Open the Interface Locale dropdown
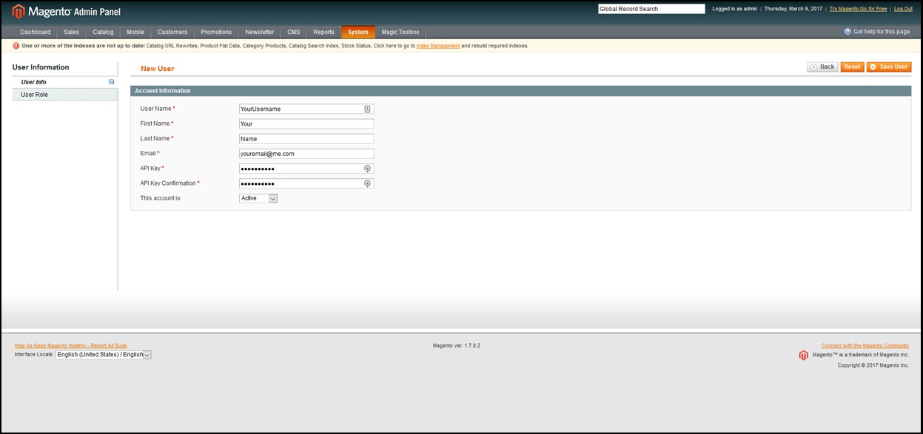 104,355
